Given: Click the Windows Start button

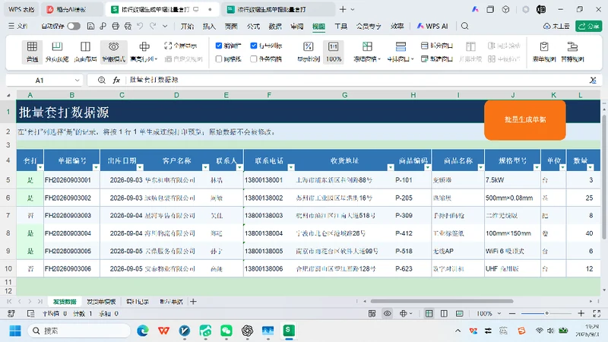Looking at the screenshot, I should pyautogui.click(x=15, y=331).
